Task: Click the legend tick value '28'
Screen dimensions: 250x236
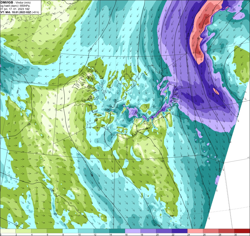Action: tap(219, 235)
